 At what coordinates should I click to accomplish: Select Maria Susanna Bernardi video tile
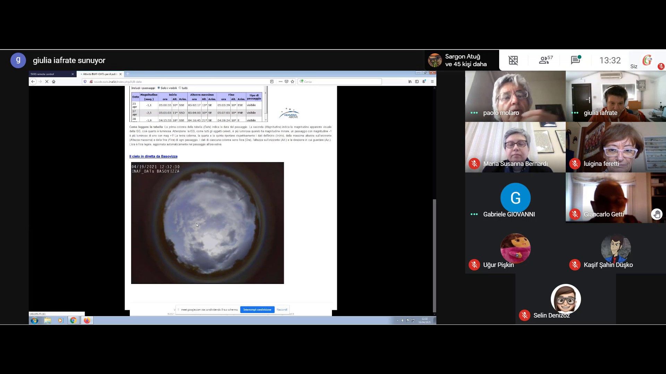pos(515,147)
